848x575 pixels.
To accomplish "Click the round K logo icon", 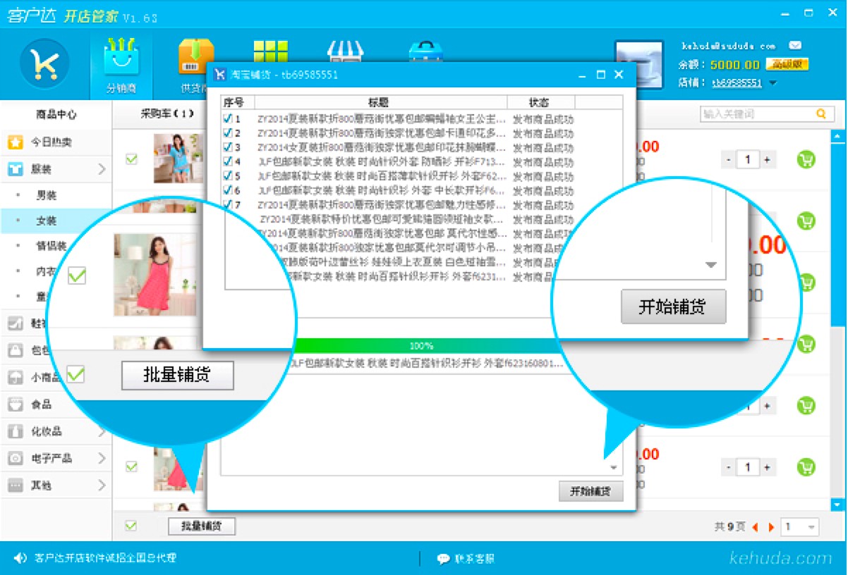I will click(44, 63).
